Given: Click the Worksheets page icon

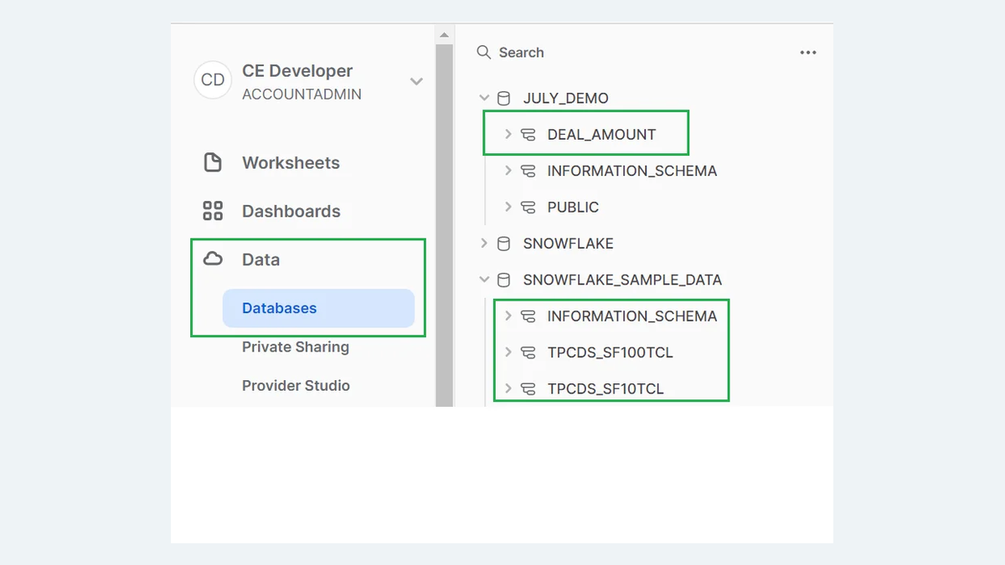Looking at the screenshot, I should tap(213, 162).
